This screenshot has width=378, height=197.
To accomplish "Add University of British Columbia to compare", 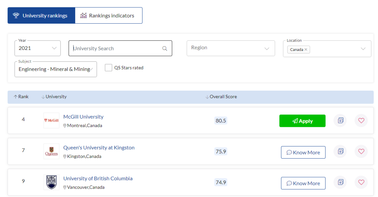I will coord(340,182).
